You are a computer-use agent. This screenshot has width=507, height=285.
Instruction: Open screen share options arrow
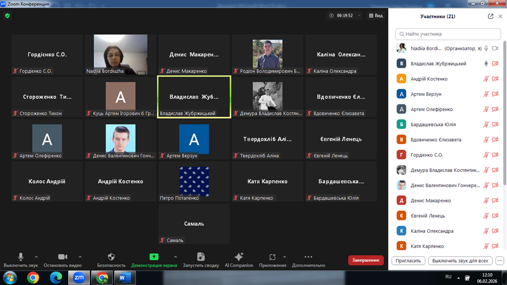pyautogui.click(x=175, y=257)
